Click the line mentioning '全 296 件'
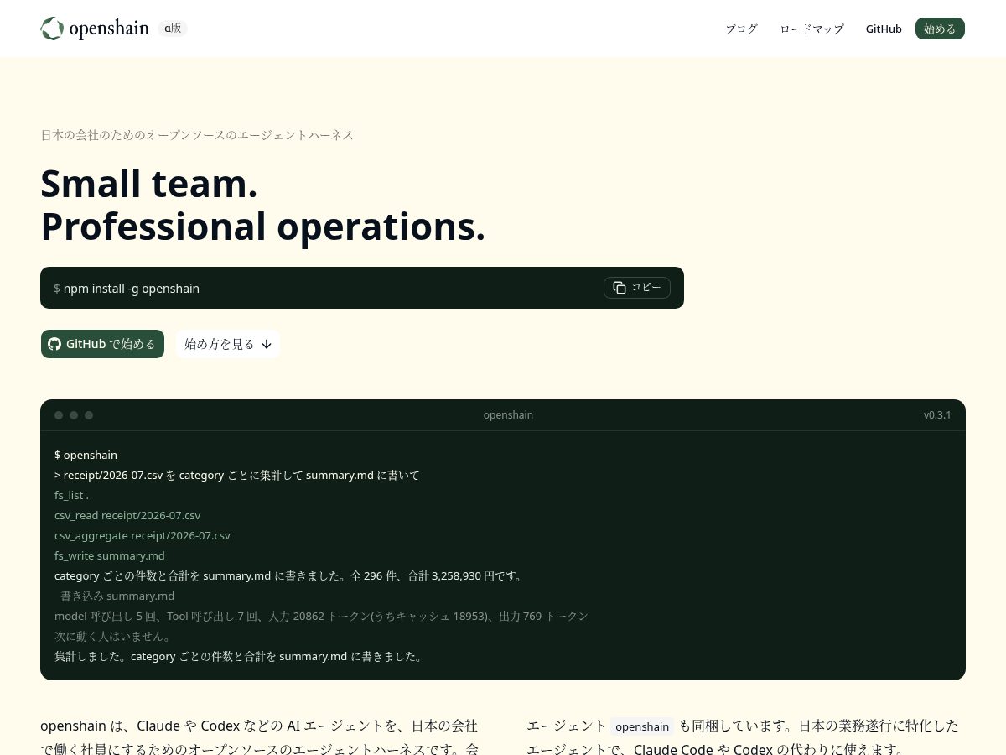 click(290, 575)
